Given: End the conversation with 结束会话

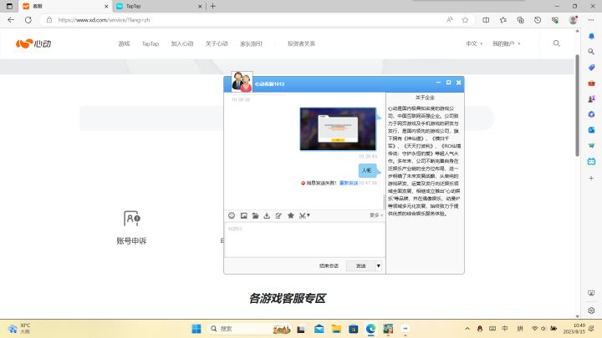Looking at the screenshot, I should pos(329,265).
